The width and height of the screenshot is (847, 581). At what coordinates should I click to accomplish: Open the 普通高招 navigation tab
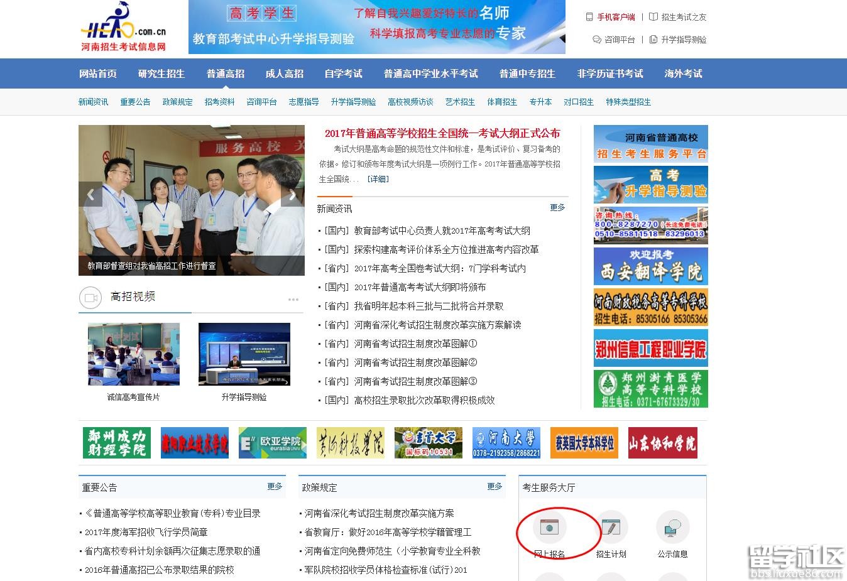pos(226,73)
